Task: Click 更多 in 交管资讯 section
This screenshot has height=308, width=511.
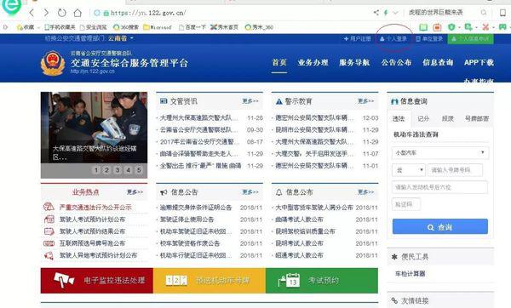Action: [x=250, y=101]
